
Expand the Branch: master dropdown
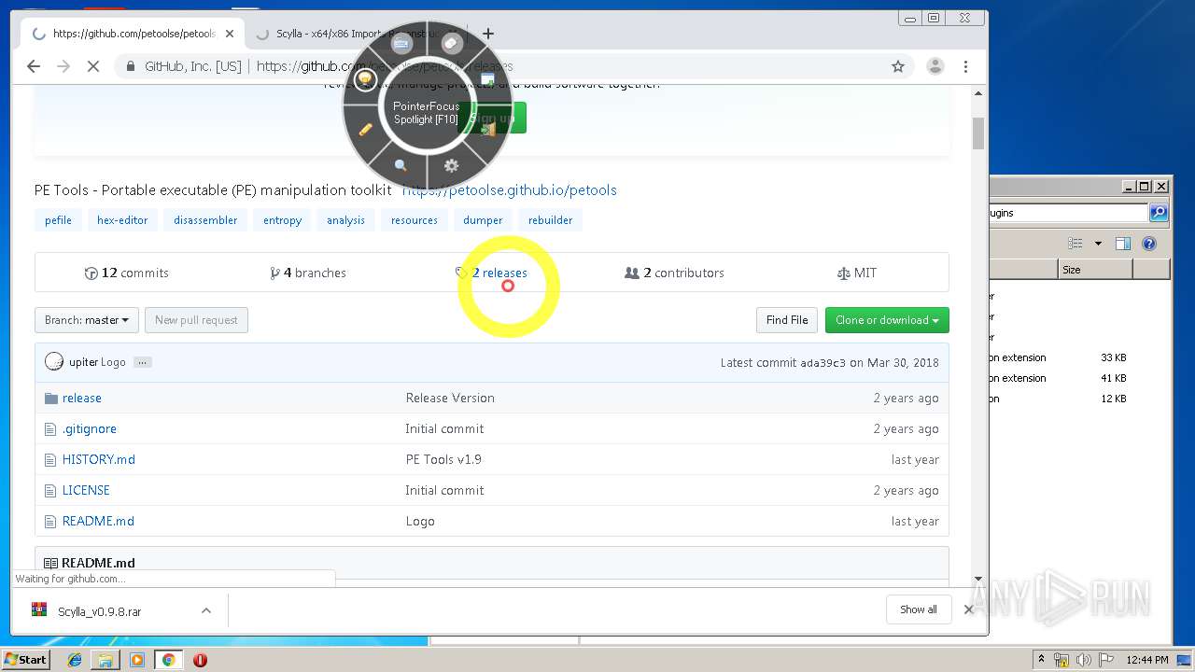(87, 320)
